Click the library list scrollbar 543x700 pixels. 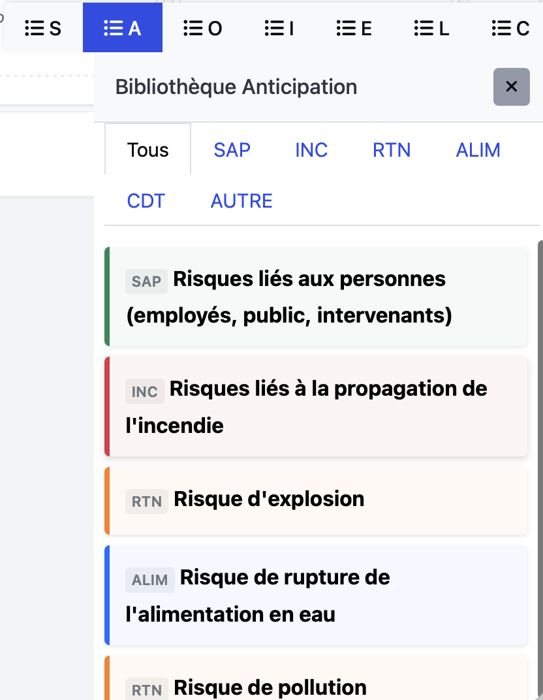click(540, 457)
